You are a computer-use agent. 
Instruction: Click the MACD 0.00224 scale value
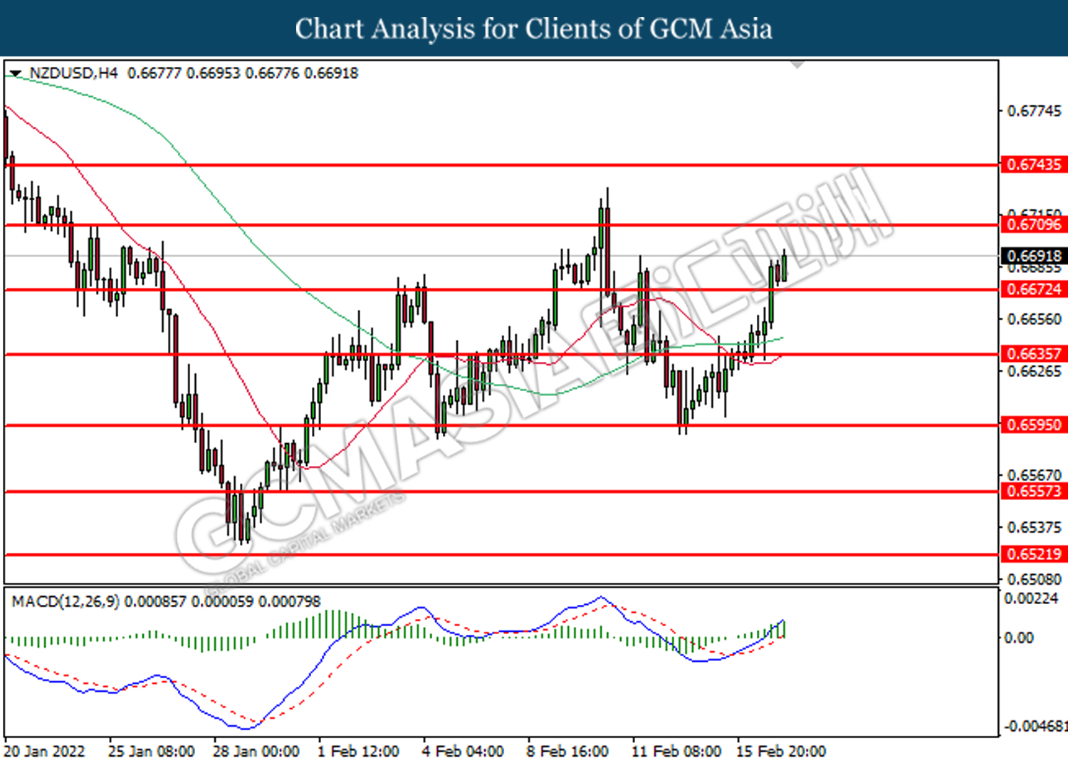(1031, 598)
